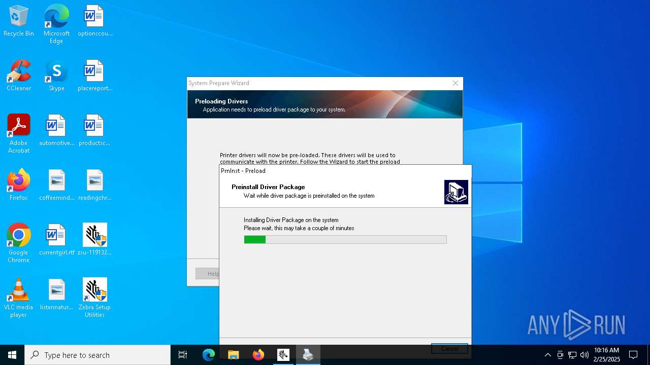
Task: Click the Cancel button in PrnInst Preload
Action: tap(449, 348)
